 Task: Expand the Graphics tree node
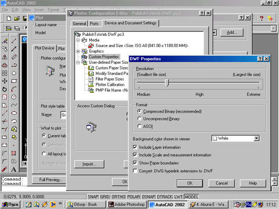click(x=78, y=51)
